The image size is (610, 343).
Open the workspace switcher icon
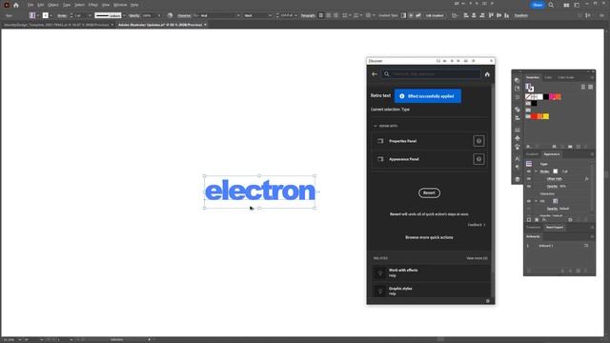pyautogui.click(x=577, y=5)
